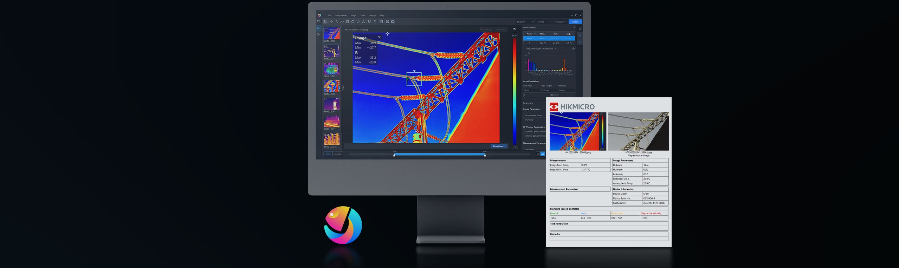Select the pointer selection tool
Image resolution: width=899 pixels, height=268 pixels.
click(325, 22)
